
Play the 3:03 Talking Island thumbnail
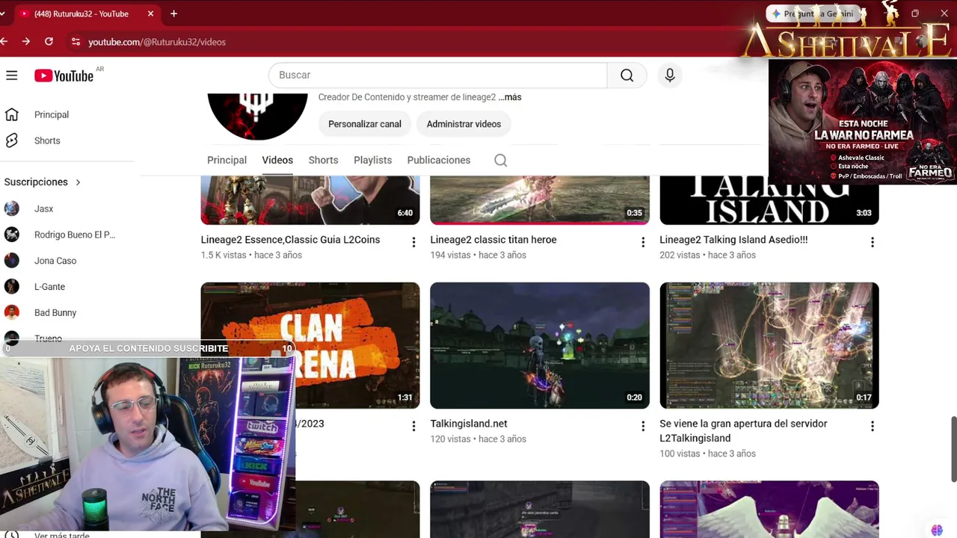pos(769,200)
